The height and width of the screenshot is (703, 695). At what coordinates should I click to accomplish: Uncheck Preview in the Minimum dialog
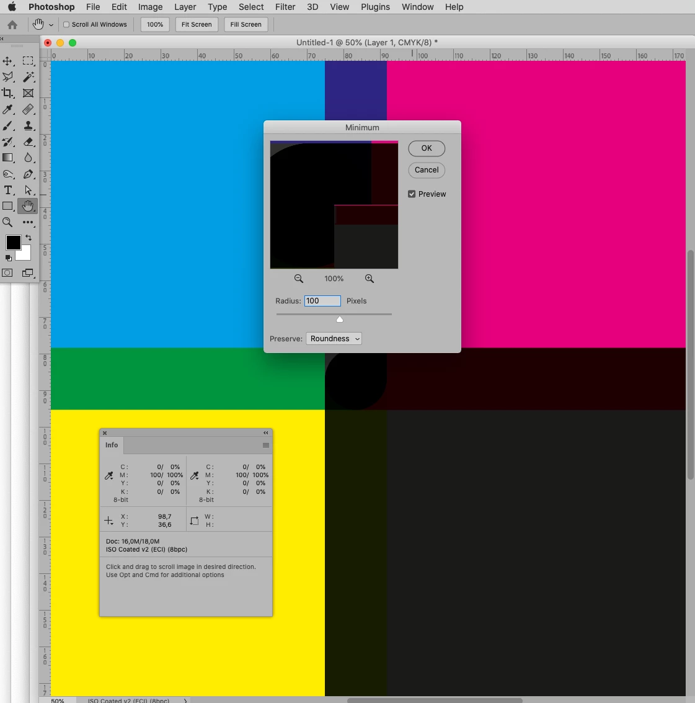pyautogui.click(x=411, y=194)
